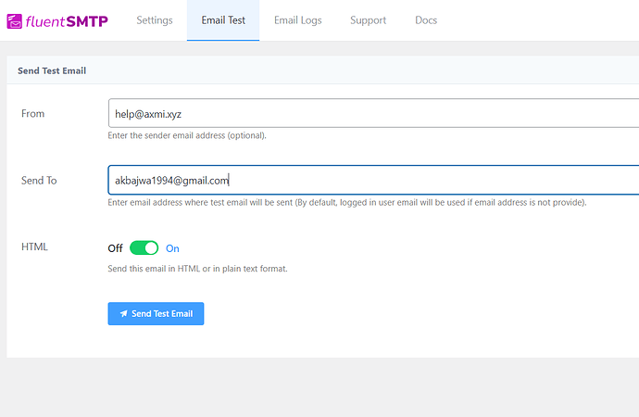Click the fluentSMTP envelope logo icon
This screenshot has height=417, width=639.
pos(15,19)
